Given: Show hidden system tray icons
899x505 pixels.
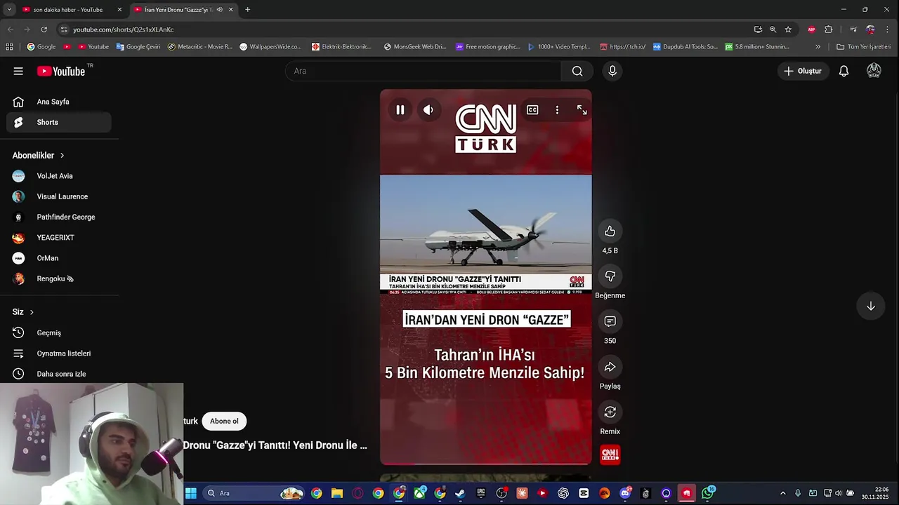Looking at the screenshot, I should tap(783, 493).
